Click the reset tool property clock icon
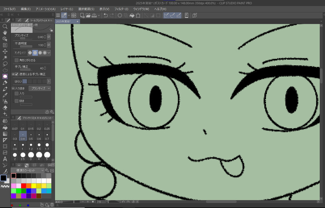This screenshot has height=208, width=325. [x=47, y=112]
